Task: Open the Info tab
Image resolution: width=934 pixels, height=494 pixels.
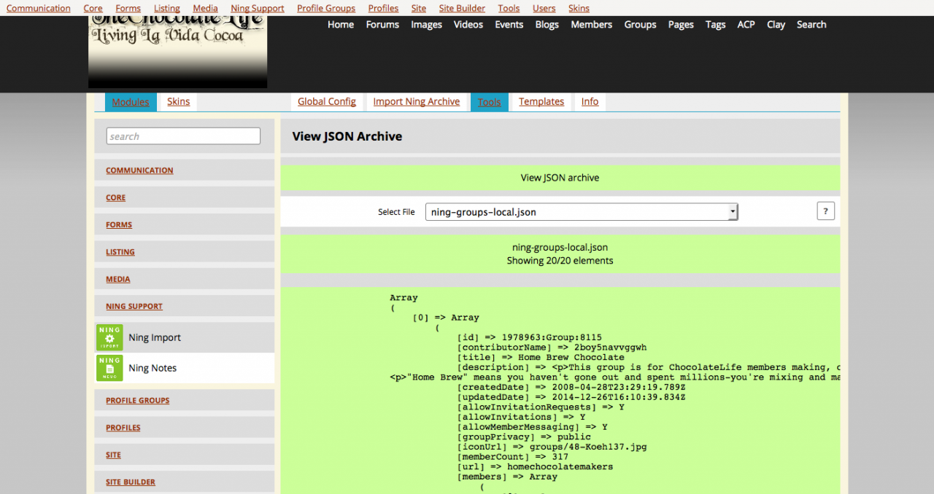Action: point(590,102)
